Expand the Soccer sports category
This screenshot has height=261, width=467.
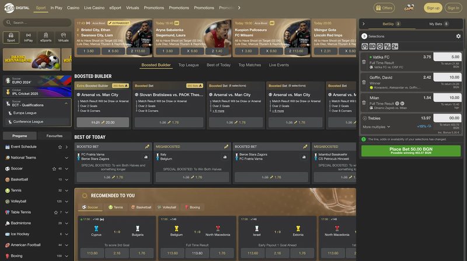pos(67,168)
